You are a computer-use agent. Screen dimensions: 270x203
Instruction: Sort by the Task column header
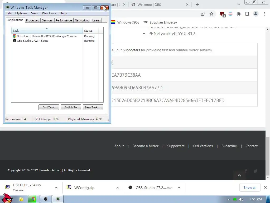point(47,31)
